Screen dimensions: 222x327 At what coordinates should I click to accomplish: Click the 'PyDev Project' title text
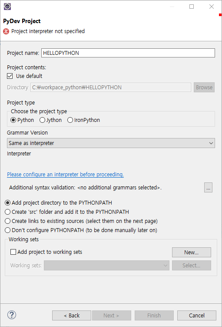22,21
